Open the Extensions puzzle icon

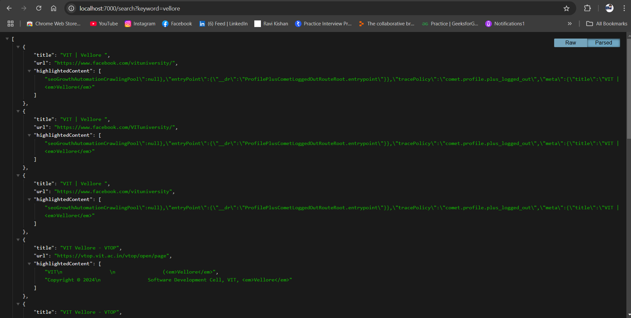point(587,8)
